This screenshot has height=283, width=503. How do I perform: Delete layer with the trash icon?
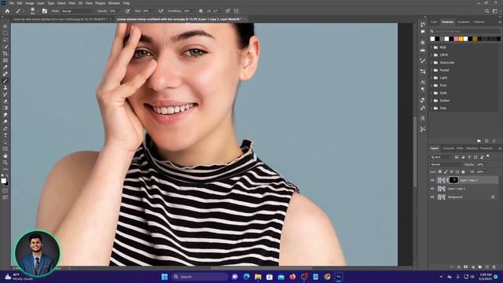pyautogui.click(x=494, y=267)
